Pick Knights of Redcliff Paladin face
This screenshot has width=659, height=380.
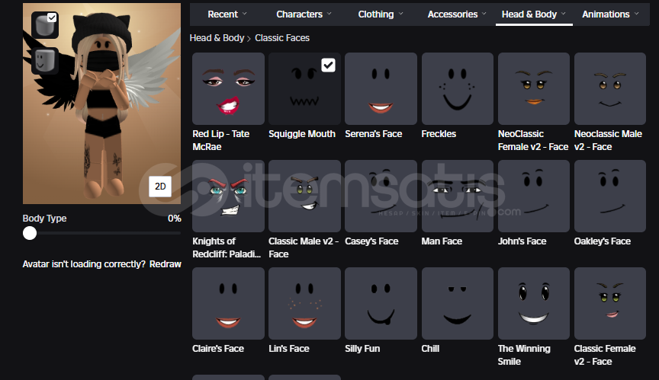[x=228, y=196]
